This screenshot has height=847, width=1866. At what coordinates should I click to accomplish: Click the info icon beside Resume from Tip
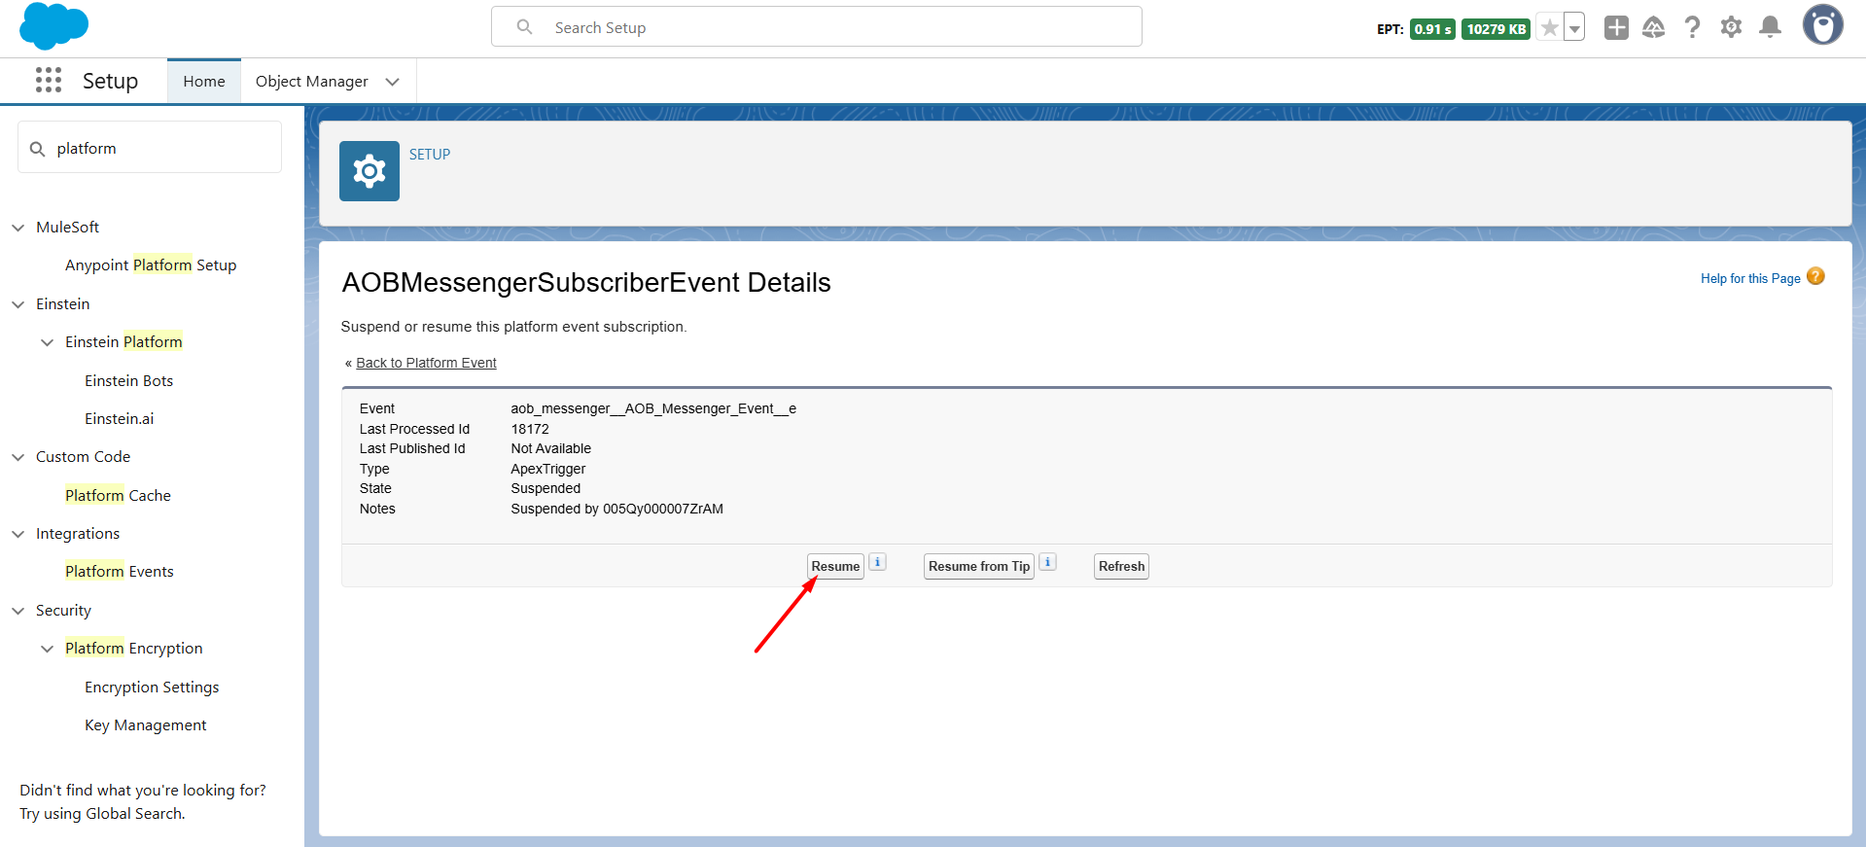(x=1048, y=562)
